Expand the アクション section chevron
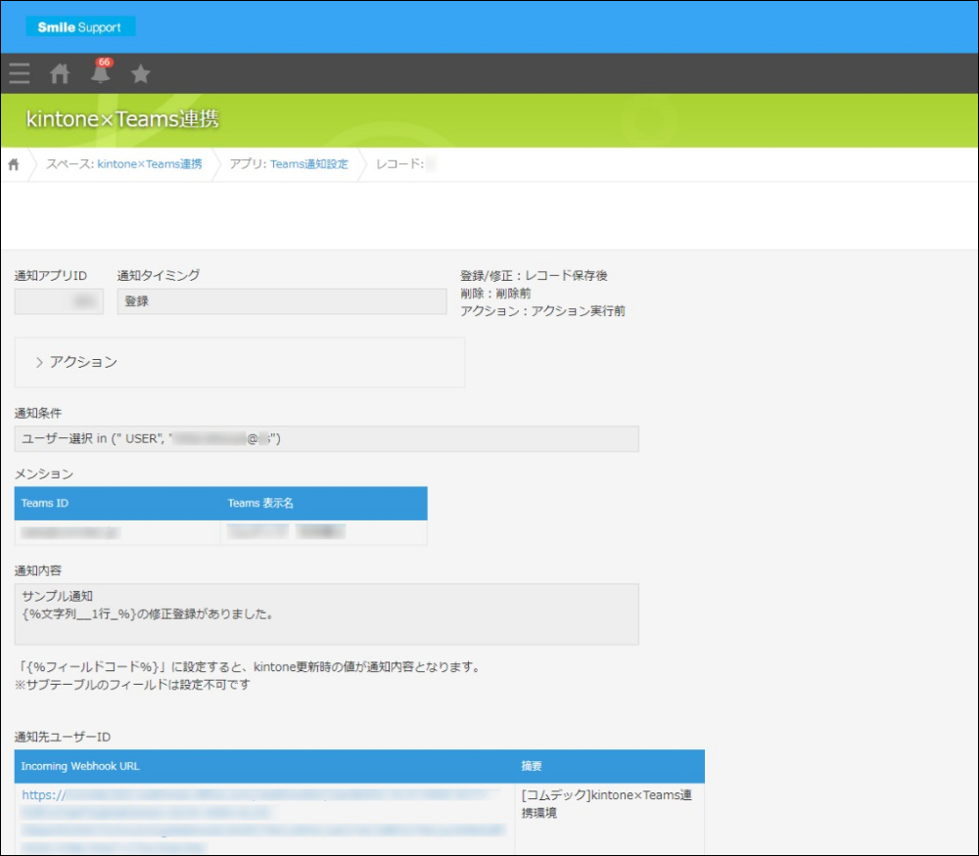Screen dimensions: 979x856 point(39,363)
